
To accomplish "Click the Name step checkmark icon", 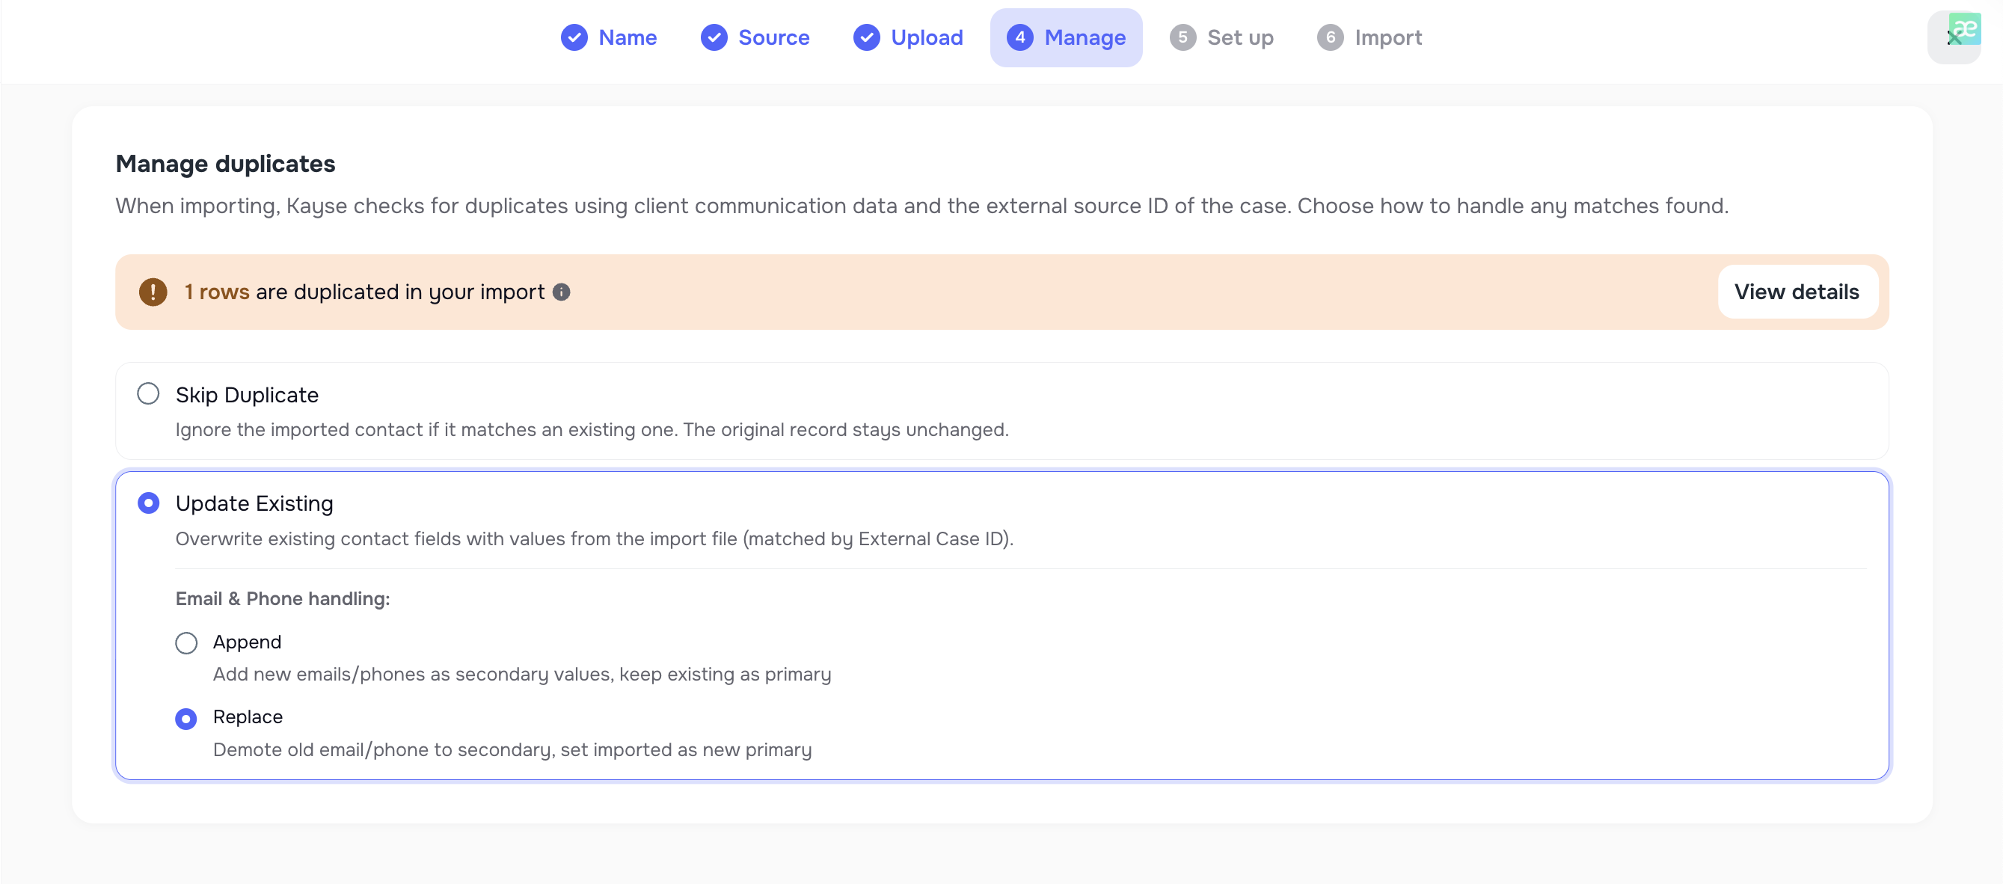I will (x=575, y=37).
